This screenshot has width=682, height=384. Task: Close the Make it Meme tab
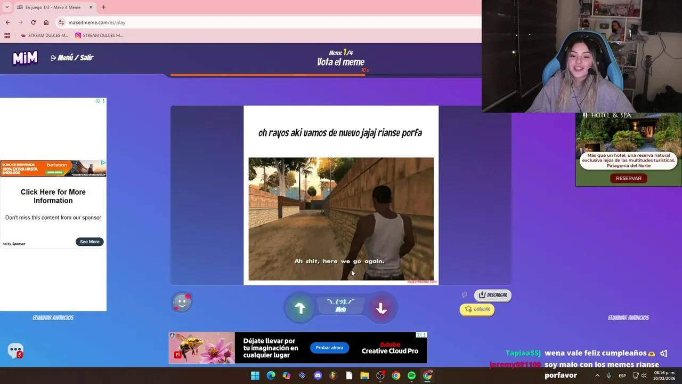click(x=91, y=7)
